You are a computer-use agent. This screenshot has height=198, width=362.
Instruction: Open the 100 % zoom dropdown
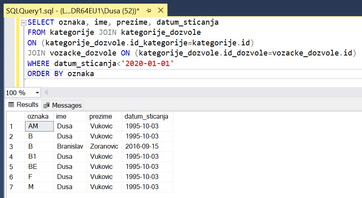(x=37, y=93)
